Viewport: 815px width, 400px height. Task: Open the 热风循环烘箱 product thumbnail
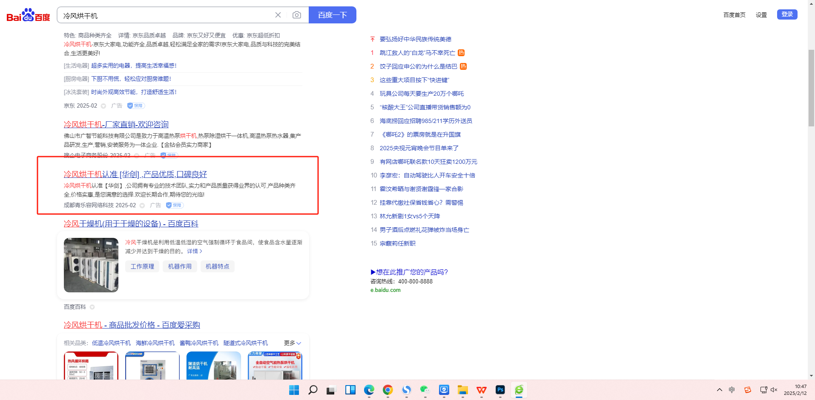pos(91,366)
